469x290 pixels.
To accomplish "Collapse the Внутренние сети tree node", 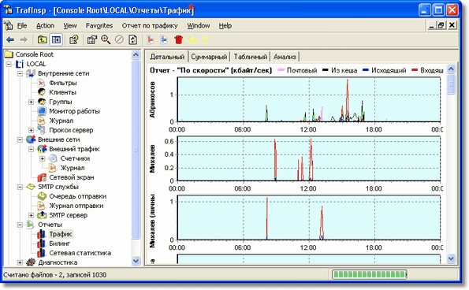I will pyautogui.click(x=20, y=73).
